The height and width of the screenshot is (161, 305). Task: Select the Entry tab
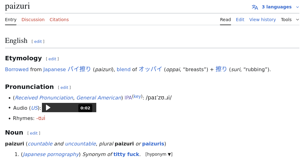click(11, 20)
